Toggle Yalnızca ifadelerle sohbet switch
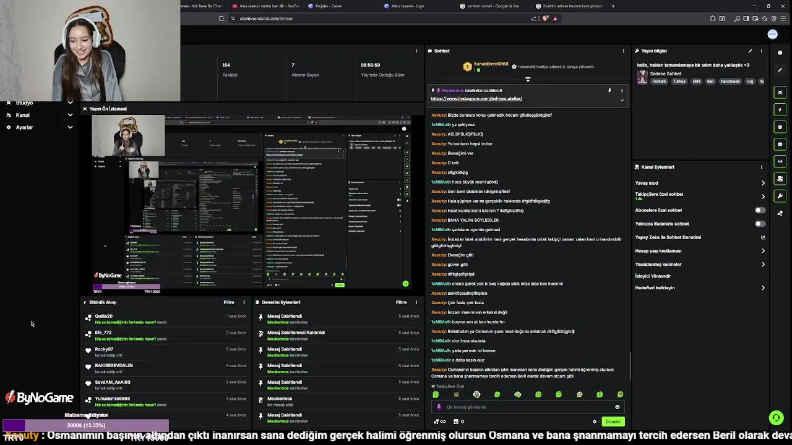 coord(760,224)
